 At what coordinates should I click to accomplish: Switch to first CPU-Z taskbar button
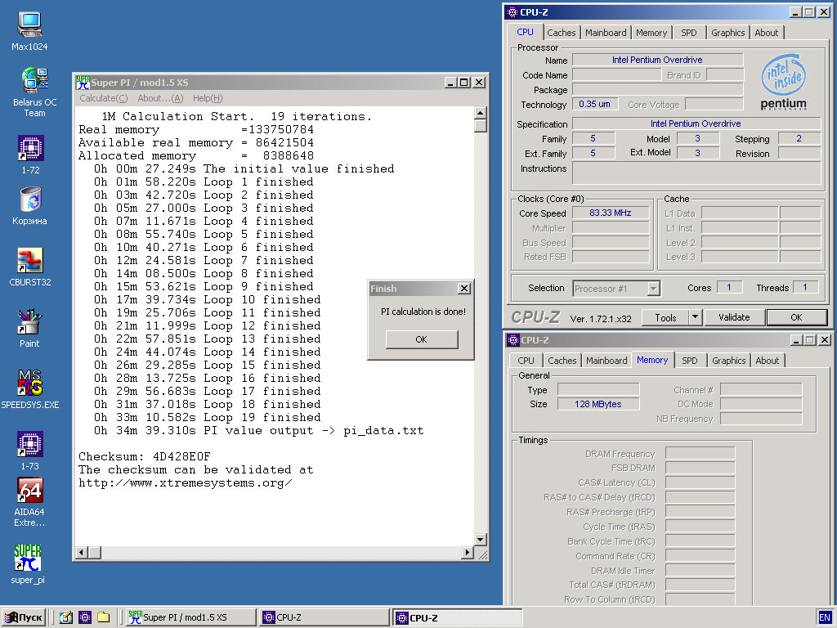(x=325, y=617)
